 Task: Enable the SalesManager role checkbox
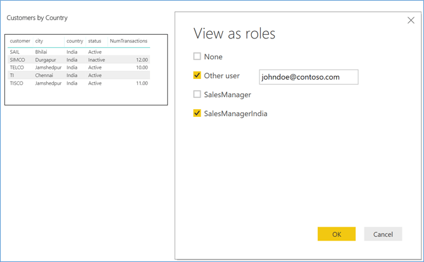197,94
